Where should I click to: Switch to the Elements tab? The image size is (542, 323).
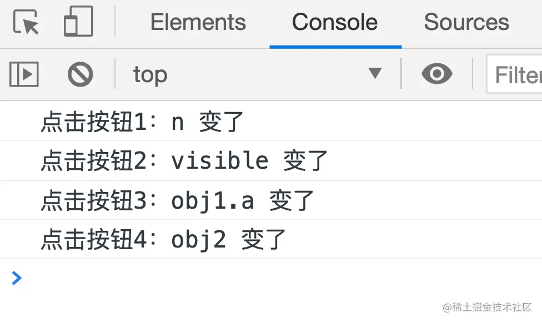pyautogui.click(x=198, y=22)
